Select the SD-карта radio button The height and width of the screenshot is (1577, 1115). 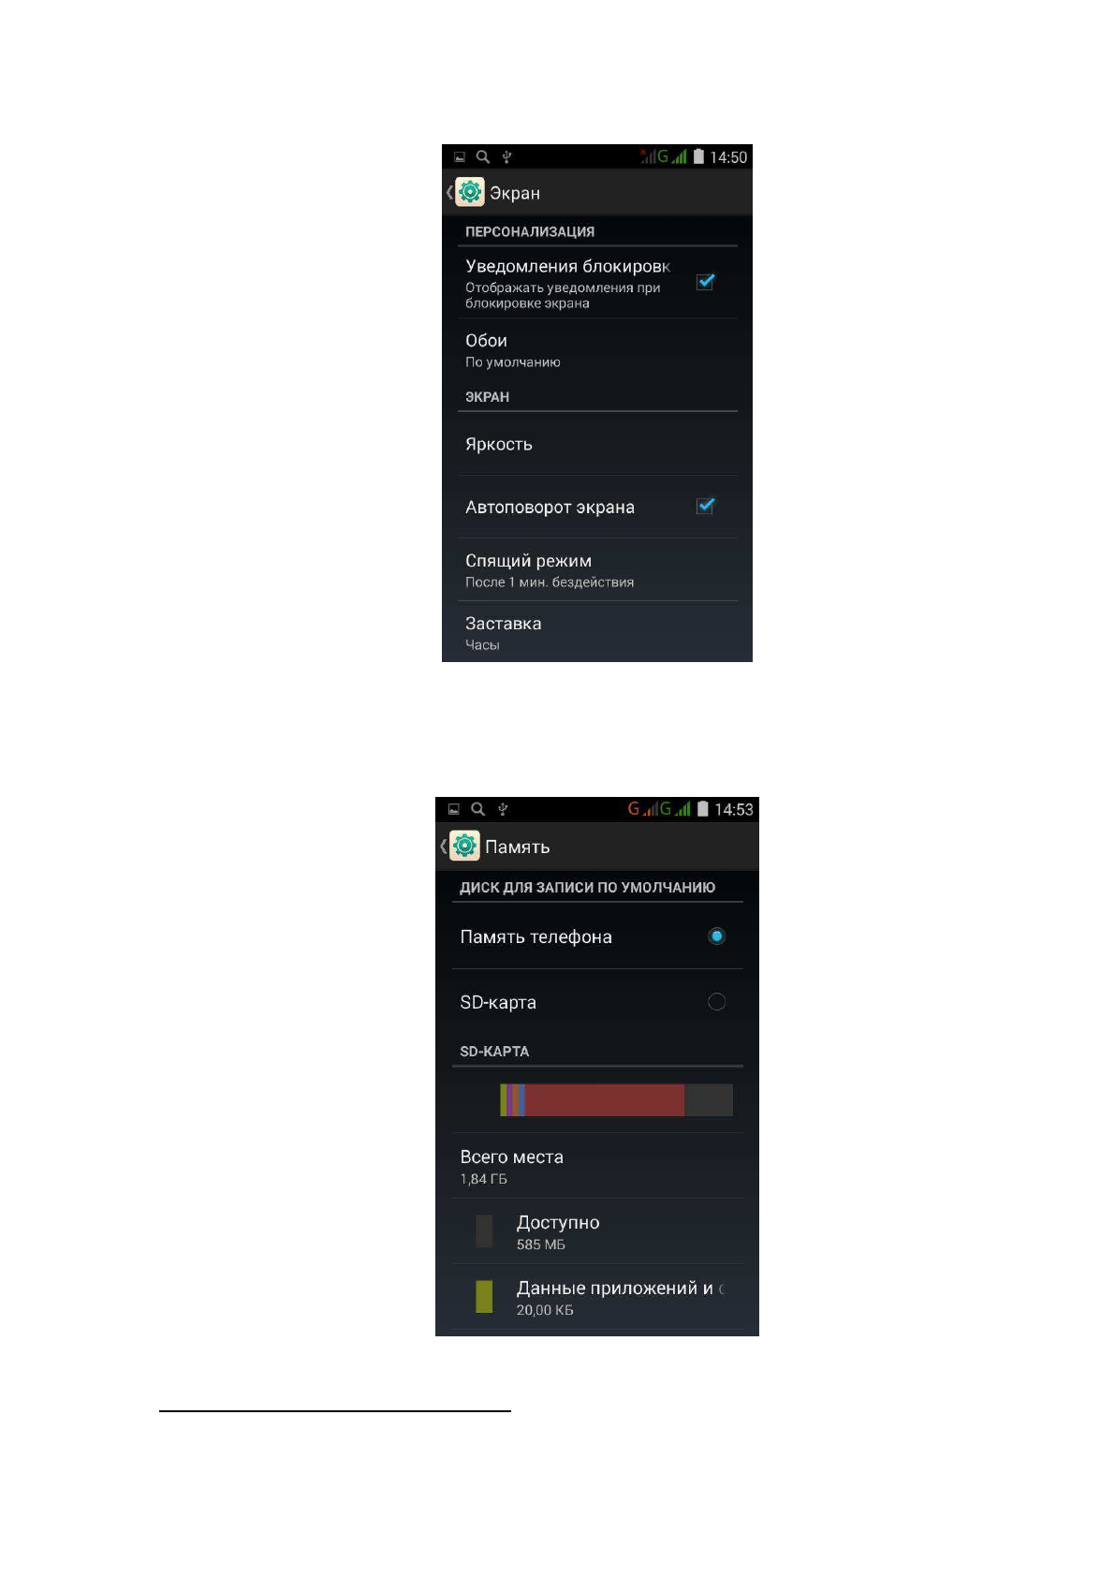(717, 1002)
